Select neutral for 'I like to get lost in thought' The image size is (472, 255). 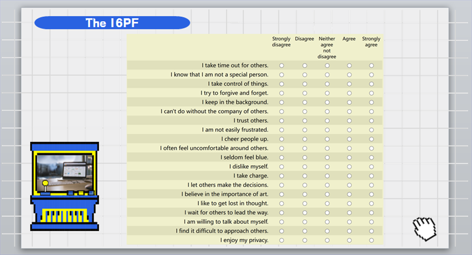327,203
